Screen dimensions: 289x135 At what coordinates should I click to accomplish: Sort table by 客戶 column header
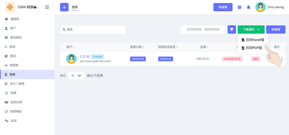pyautogui.click(x=70, y=47)
